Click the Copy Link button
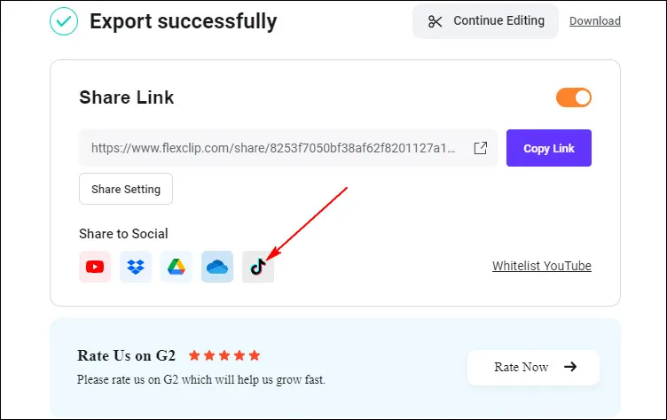667x420 pixels. point(549,148)
